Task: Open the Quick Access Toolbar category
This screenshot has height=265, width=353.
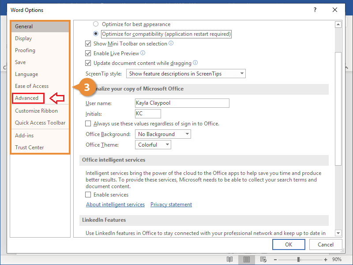Action: 40,123
